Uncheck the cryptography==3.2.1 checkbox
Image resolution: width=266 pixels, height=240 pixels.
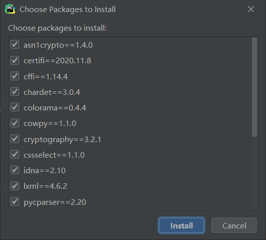pos(15,139)
